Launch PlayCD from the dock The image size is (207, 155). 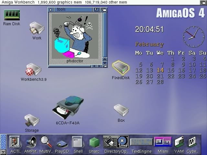click(62, 144)
